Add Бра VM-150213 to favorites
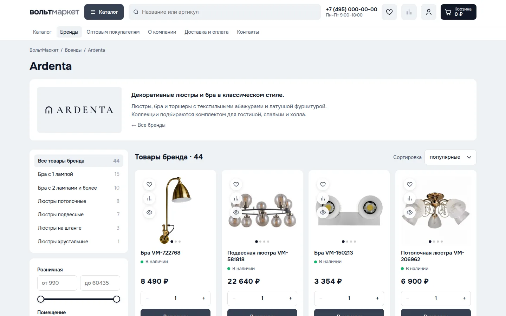Viewport: 506px width, 316px height. pyautogui.click(x=323, y=184)
